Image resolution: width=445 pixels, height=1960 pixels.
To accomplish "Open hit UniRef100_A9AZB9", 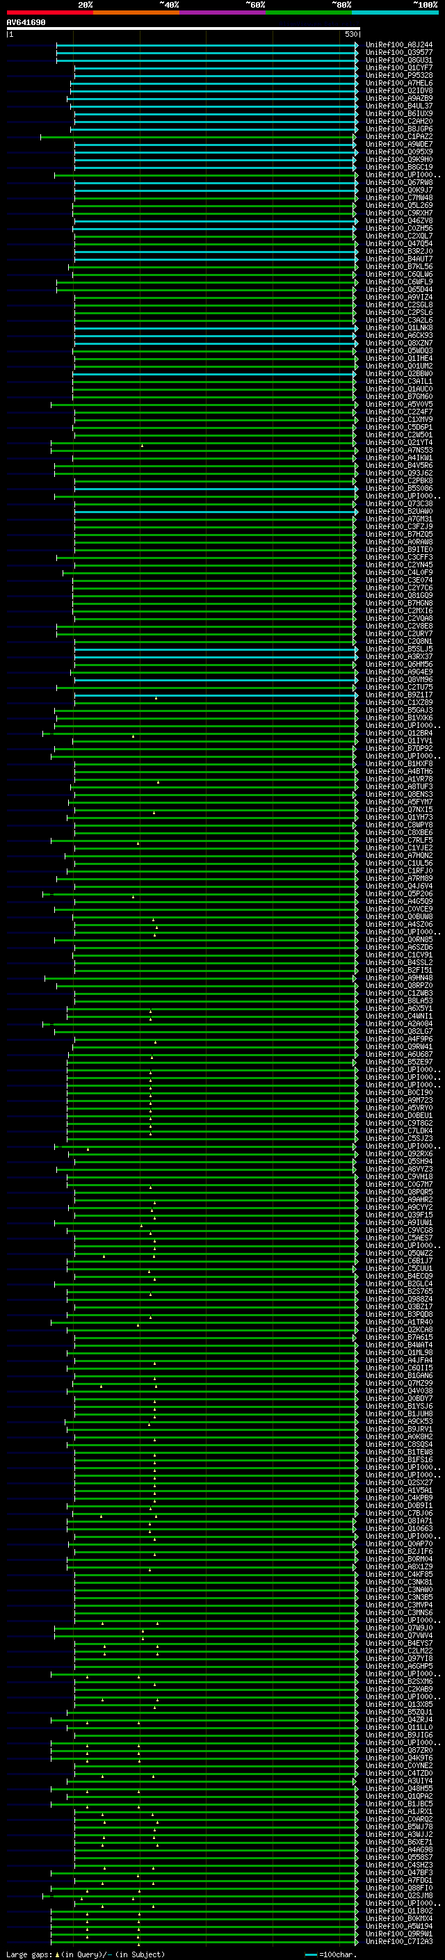I will (399, 98).
